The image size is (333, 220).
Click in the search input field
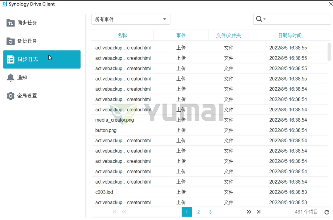point(298,19)
